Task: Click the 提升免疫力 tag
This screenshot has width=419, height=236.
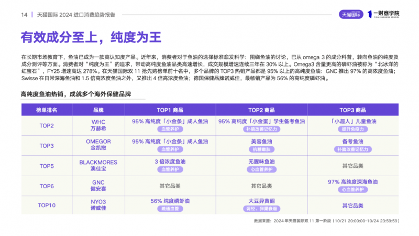Action: 352,129
